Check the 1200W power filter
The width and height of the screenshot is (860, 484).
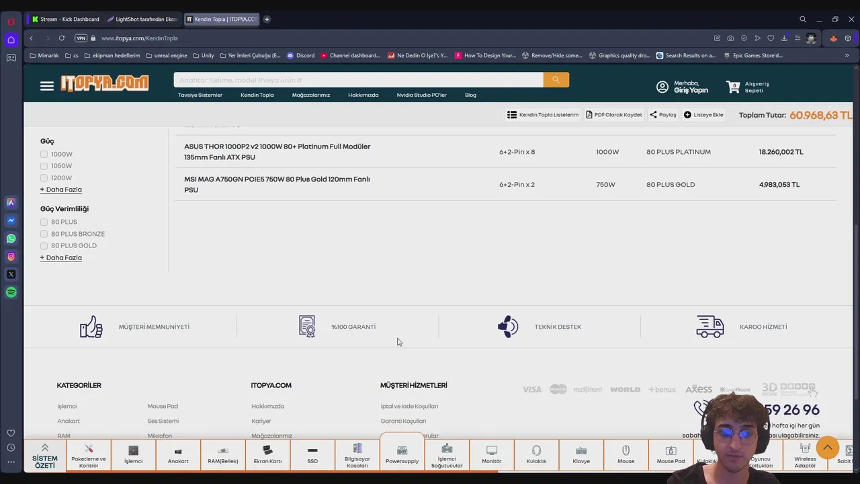(x=44, y=178)
